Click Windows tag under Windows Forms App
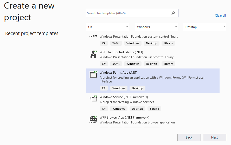The image size is (231, 145). 119,88
